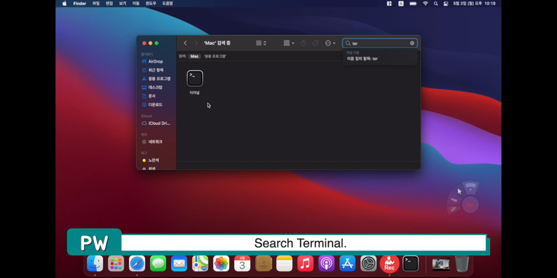Select the '이름 일치 항목: ter' suggestion
The height and width of the screenshot is (278, 557).
tap(362, 59)
